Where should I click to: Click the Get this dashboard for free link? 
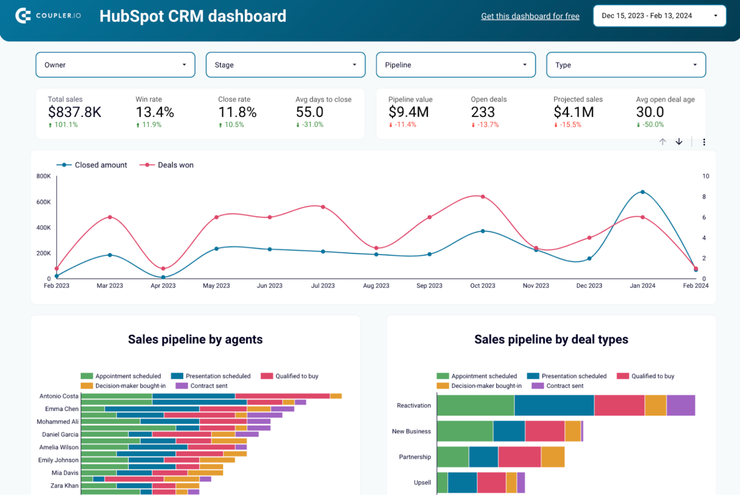(x=530, y=16)
